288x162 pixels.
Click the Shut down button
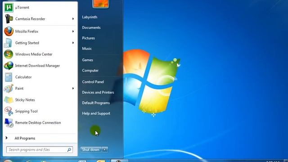91,149
